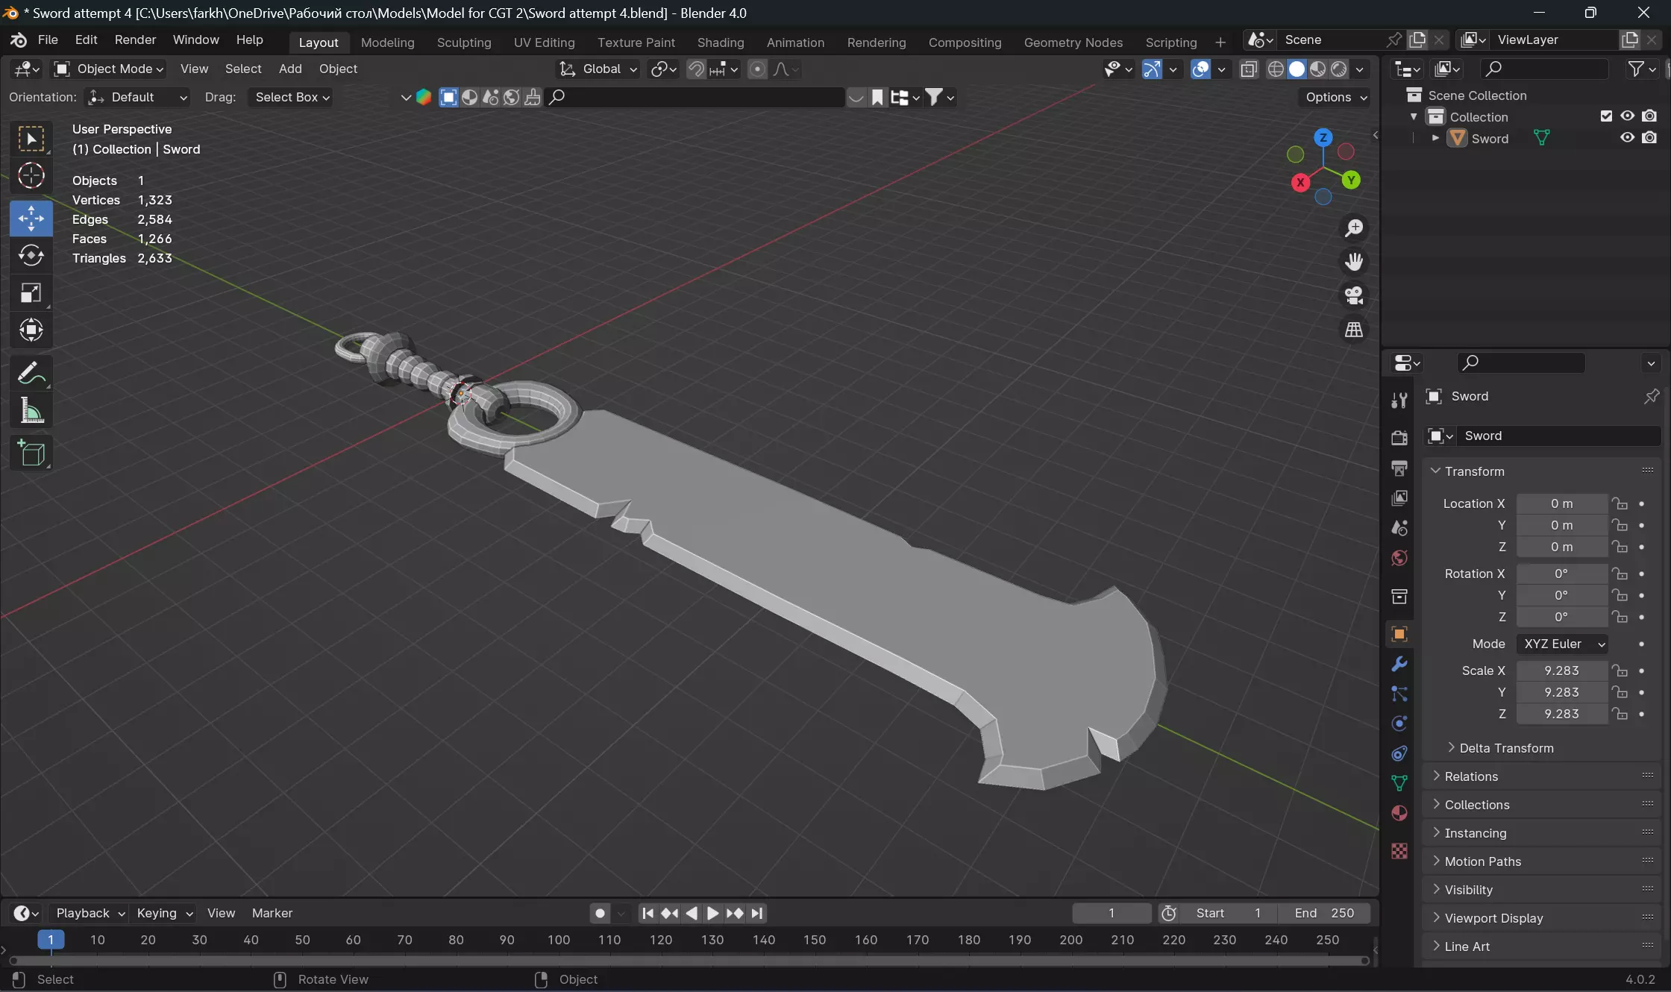Change XYZ Euler rotation mode
This screenshot has height=992, width=1671.
pyautogui.click(x=1562, y=644)
